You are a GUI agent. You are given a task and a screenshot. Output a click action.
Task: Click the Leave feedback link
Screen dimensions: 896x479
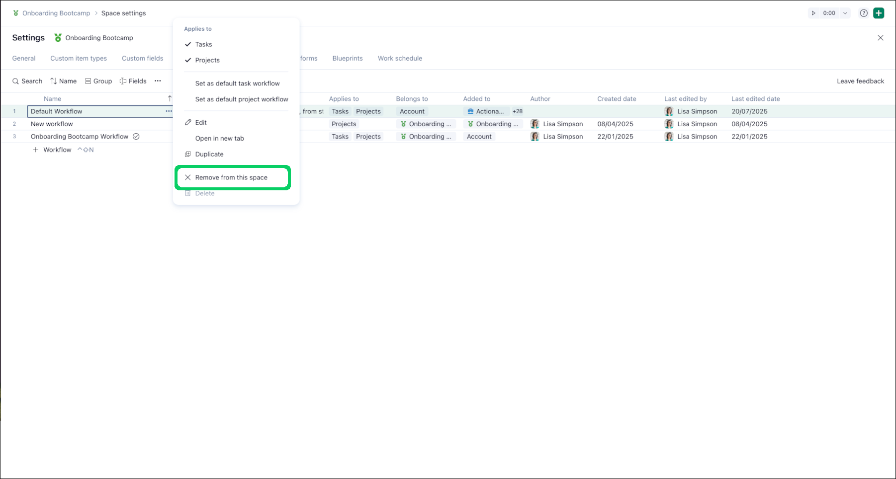[x=860, y=81]
